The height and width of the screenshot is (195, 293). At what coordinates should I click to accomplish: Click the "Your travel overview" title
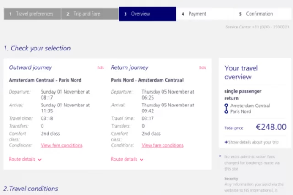pos(242,72)
